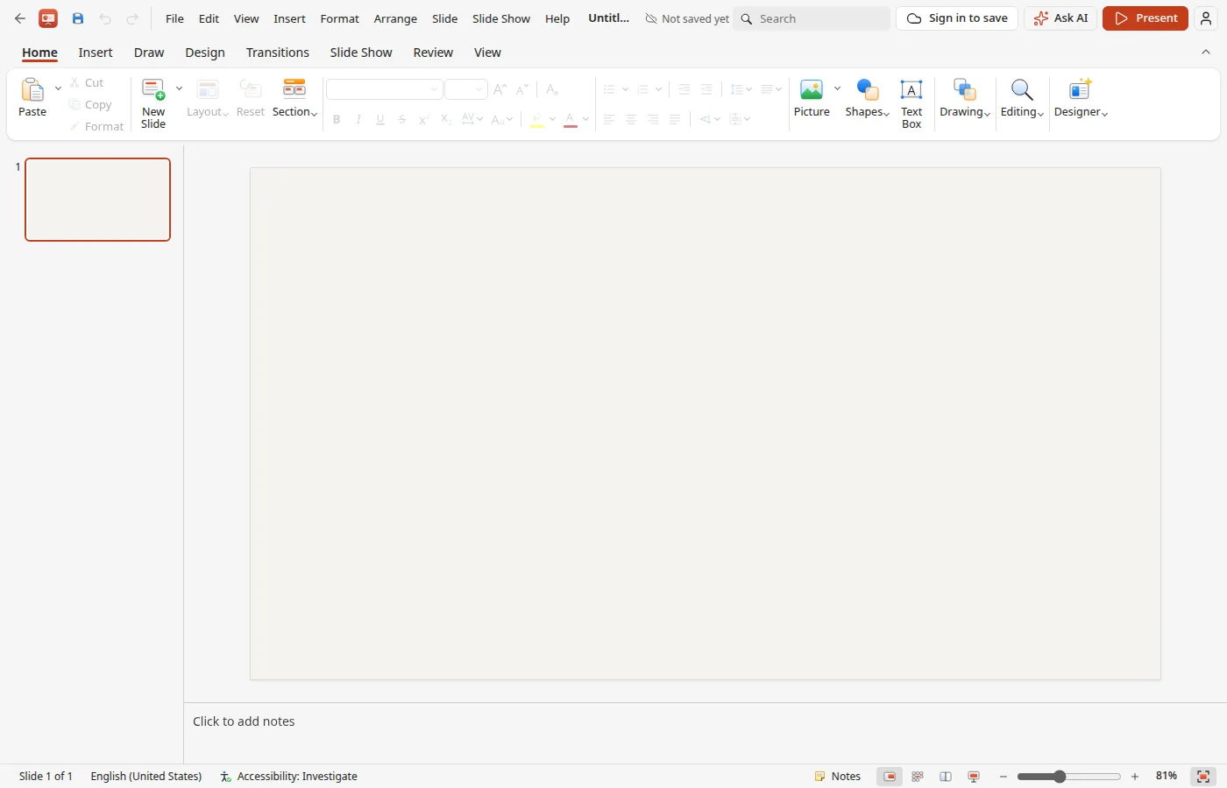Expand the Paste options arrow
Viewport: 1227px width, 788px height.
[x=58, y=88]
